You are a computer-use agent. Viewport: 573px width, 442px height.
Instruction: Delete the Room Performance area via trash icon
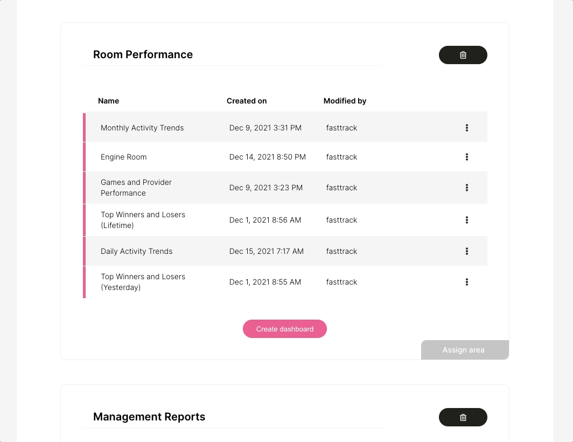(x=463, y=55)
